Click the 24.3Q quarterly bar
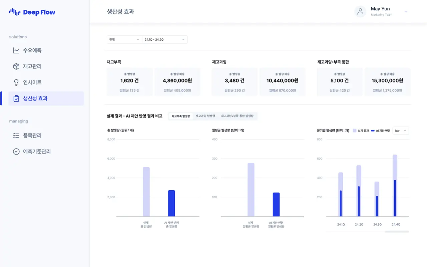 377,199
